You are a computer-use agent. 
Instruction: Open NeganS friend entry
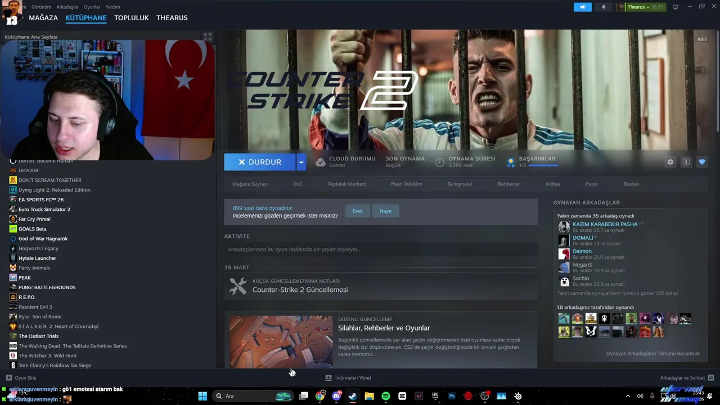582,265
